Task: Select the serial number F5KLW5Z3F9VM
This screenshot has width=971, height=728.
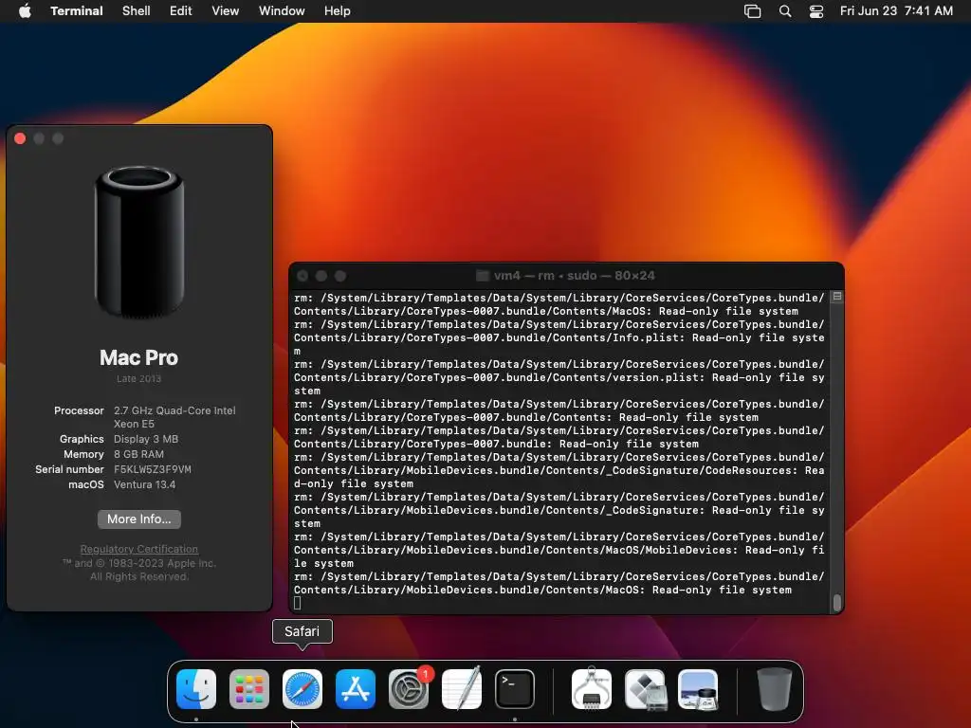Action: 153,469
